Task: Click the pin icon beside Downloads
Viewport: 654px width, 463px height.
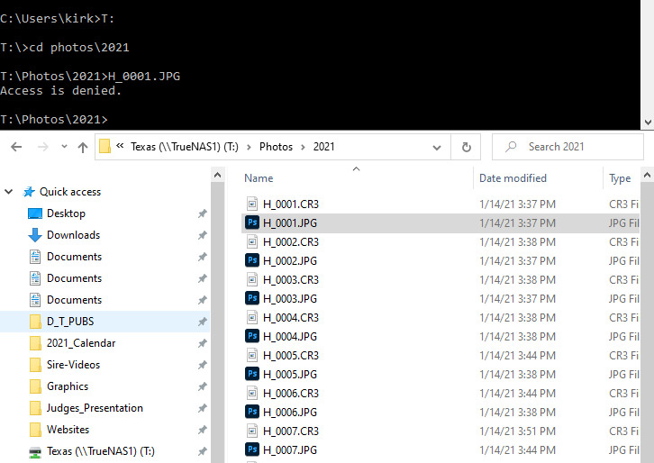Action: (203, 235)
